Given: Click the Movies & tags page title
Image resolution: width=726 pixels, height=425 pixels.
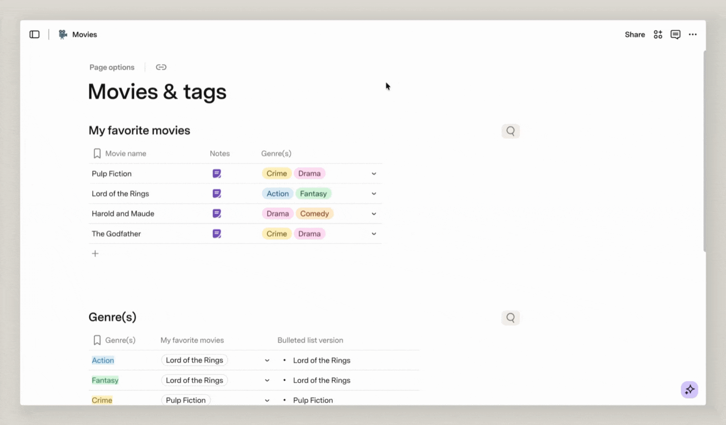Looking at the screenshot, I should point(157,92).
